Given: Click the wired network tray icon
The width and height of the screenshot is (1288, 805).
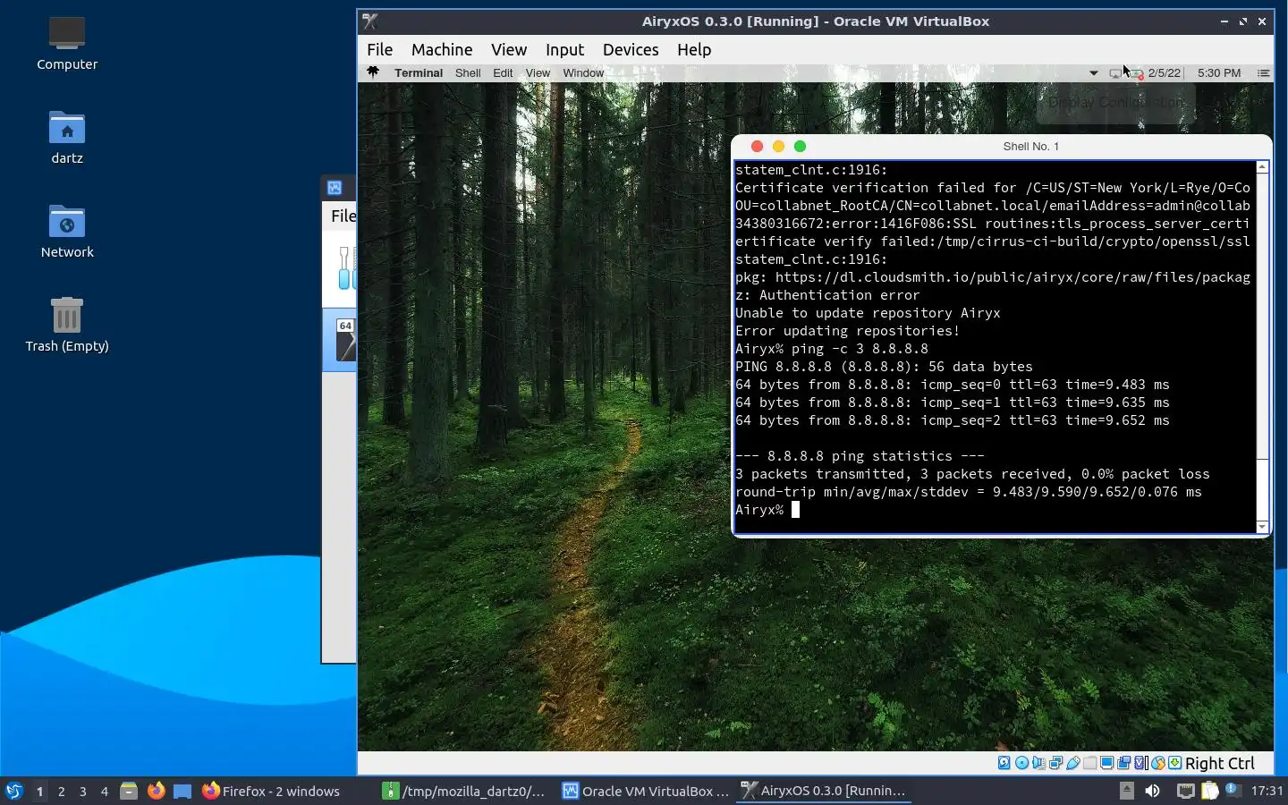Looking at the screenshot, I should tap(1186, 791).
